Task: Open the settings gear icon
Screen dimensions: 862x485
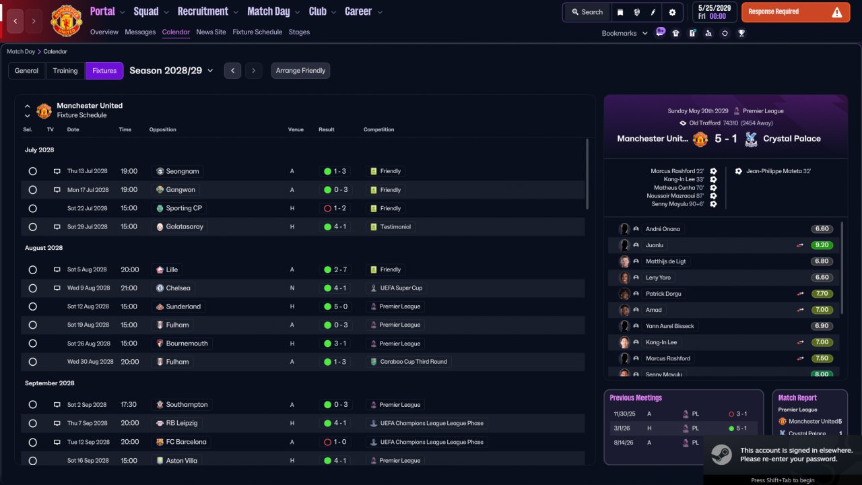Action: click(672, 12)
